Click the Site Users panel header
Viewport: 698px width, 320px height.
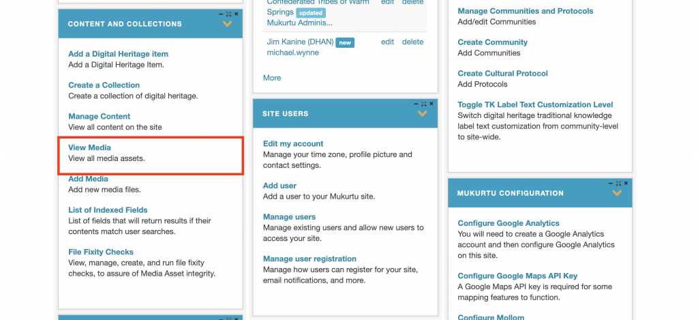point(345,114)
